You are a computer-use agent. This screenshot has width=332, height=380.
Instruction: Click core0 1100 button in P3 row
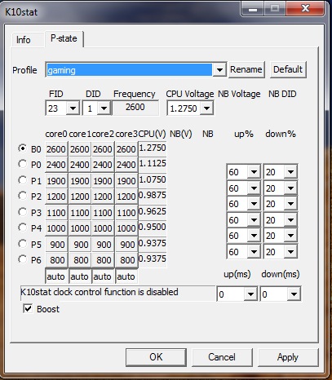(x=56, y=213)
